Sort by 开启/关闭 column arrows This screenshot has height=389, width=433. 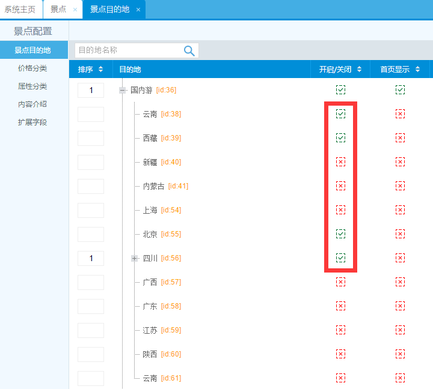click(359, 70)
